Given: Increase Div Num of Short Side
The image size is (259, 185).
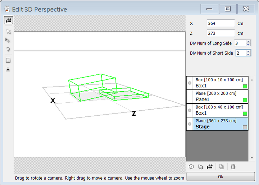Looking at the screenshot, I should (248, 51).
